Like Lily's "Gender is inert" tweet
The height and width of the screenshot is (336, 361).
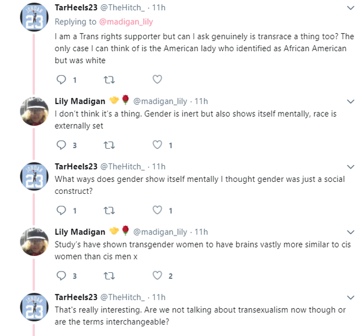[157, 145]
